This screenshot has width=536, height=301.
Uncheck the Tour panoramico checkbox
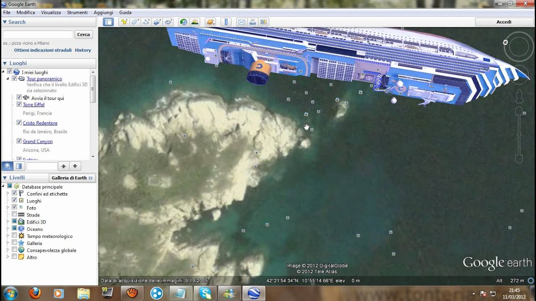[15, 79]
